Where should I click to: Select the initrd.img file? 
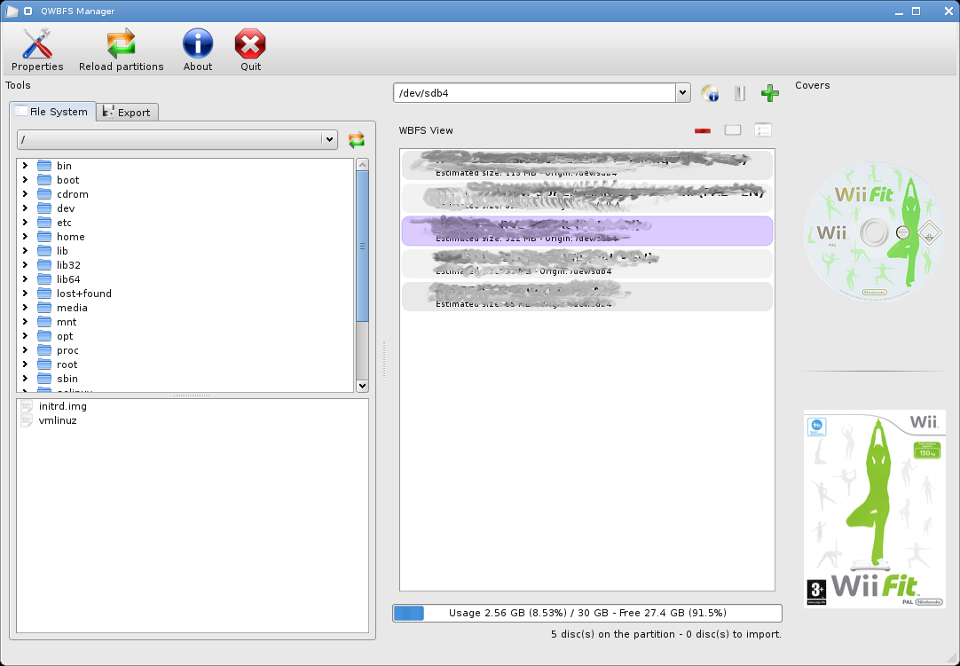pyautogui.click(x=62, y=406)
